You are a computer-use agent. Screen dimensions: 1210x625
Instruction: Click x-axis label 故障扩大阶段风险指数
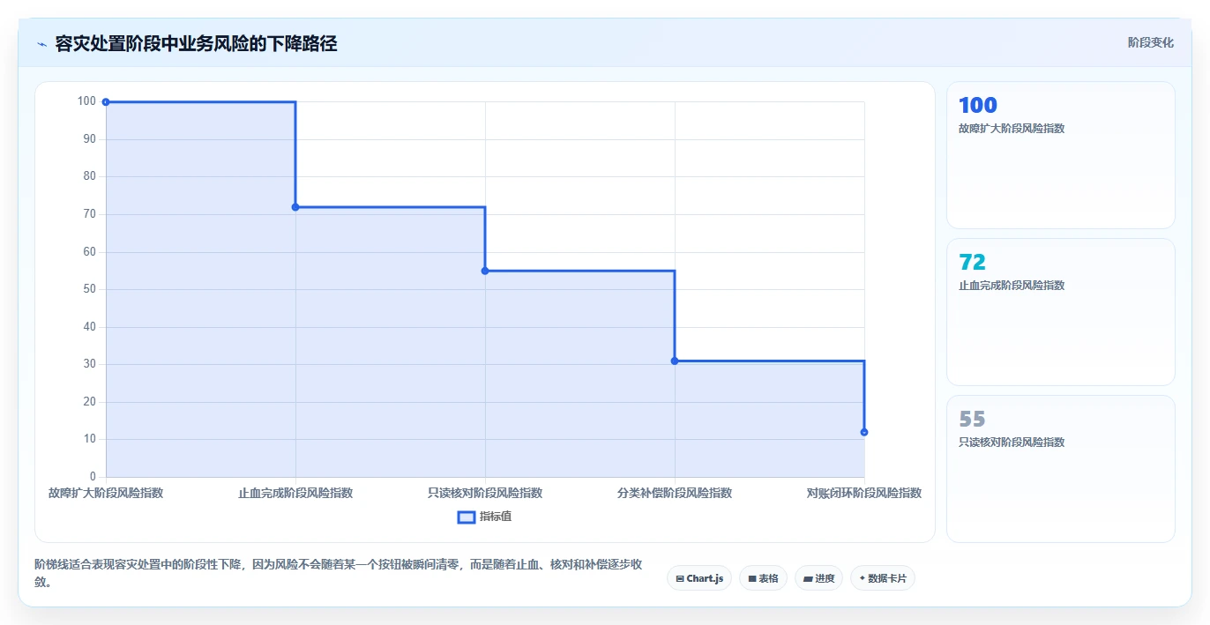pyautogui.click(x=106, y=493)
